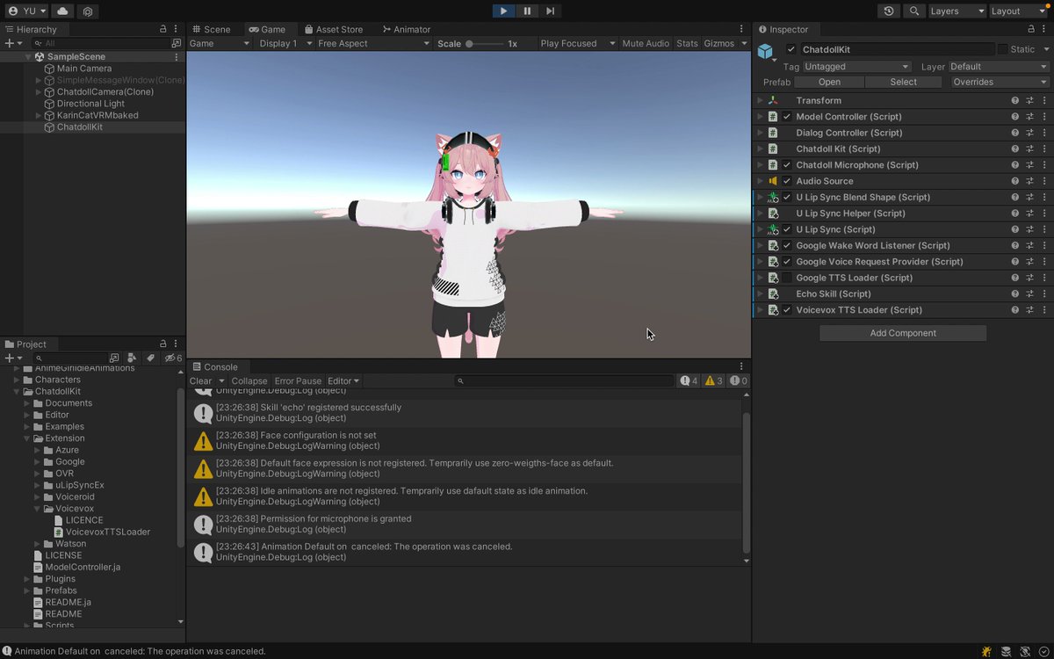Toggle the Gizmos button
This screenshot has height=659, width=1054.
click(x=718, y=43)
